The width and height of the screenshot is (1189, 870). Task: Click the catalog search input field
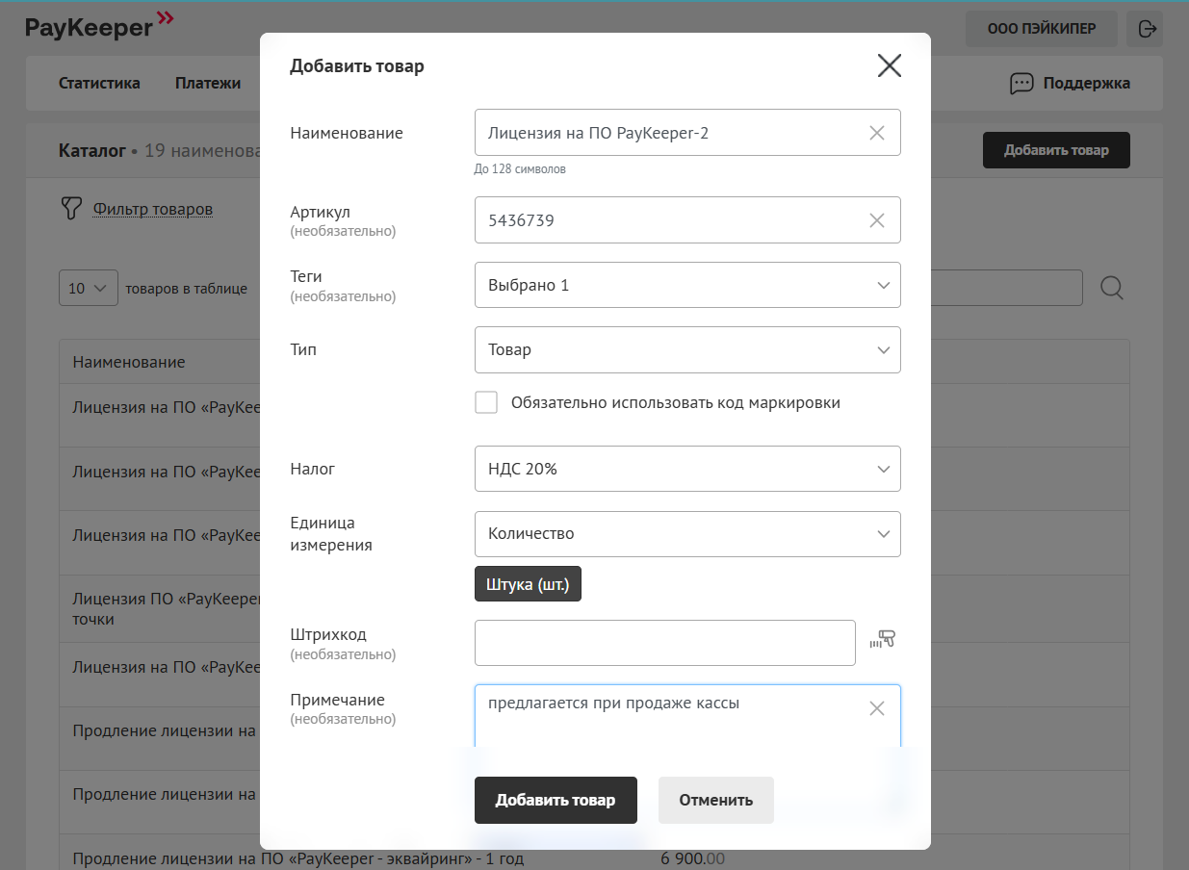[1006, 288]
